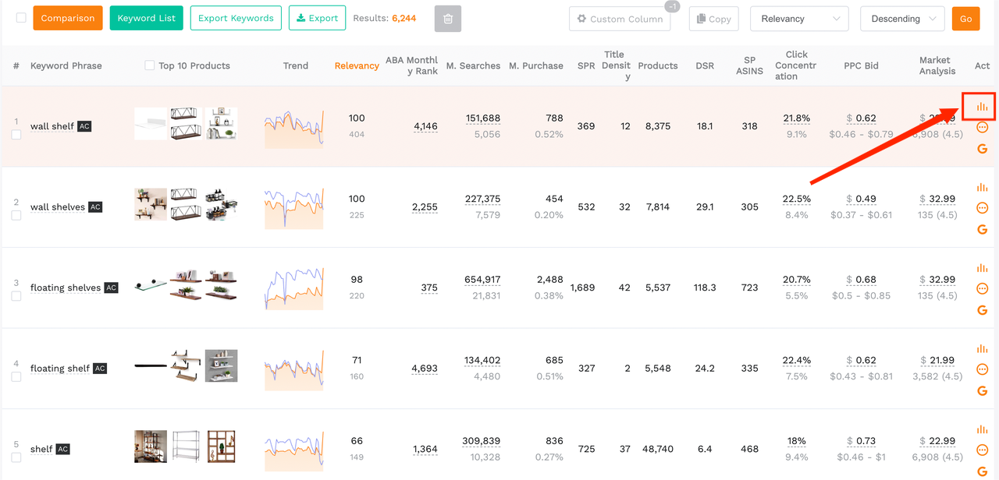Open bar chart icon for shelf keyword
The image size is (999, 480).
982,429
